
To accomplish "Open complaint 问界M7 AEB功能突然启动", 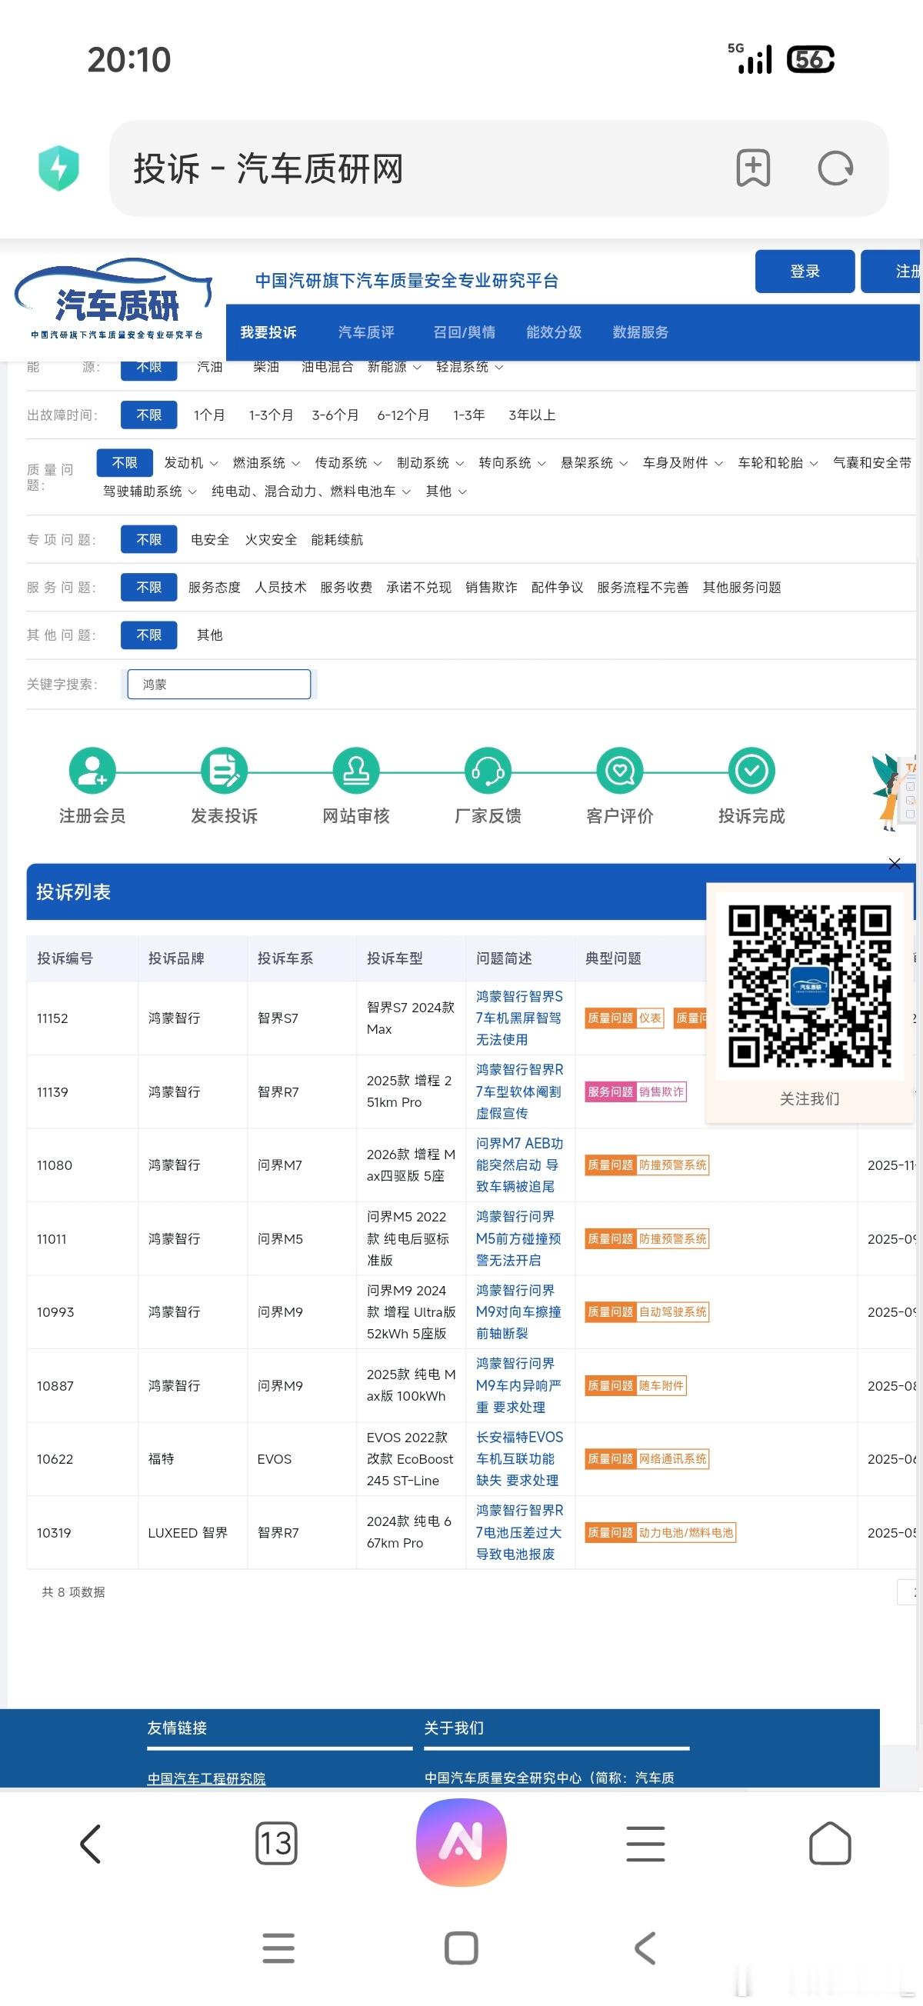I will [518, 1165].
